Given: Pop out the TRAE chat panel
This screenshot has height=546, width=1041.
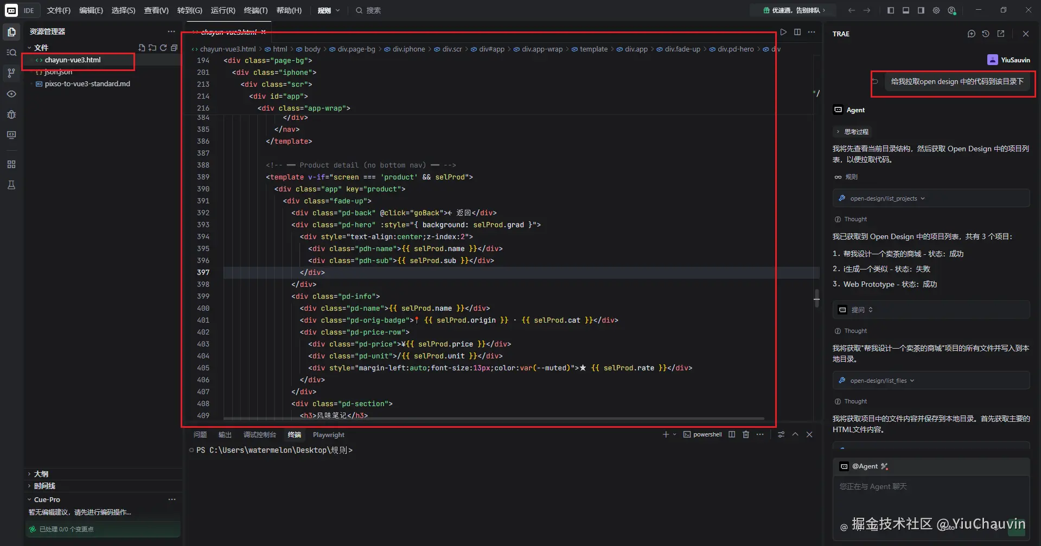Looking at the screenshot, I should pyautogui.click(x=1001, y=34).
